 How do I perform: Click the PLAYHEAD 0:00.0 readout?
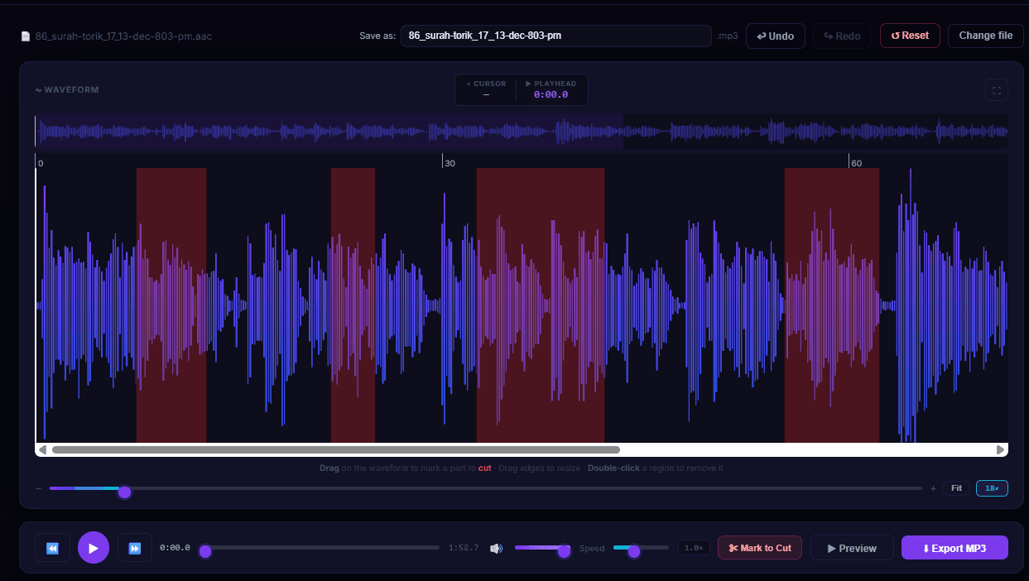(551, 89)
